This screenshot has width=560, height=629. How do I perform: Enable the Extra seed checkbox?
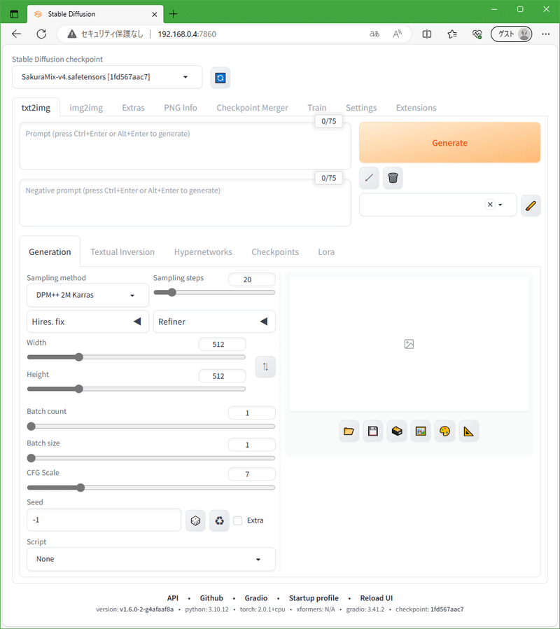(238, 520)
